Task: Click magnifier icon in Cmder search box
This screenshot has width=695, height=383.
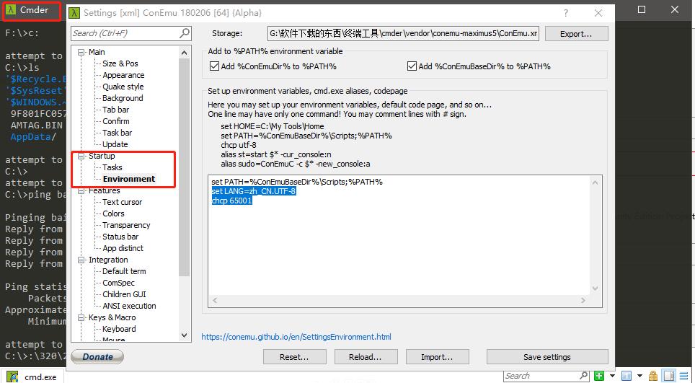Action: click(584, 376)
